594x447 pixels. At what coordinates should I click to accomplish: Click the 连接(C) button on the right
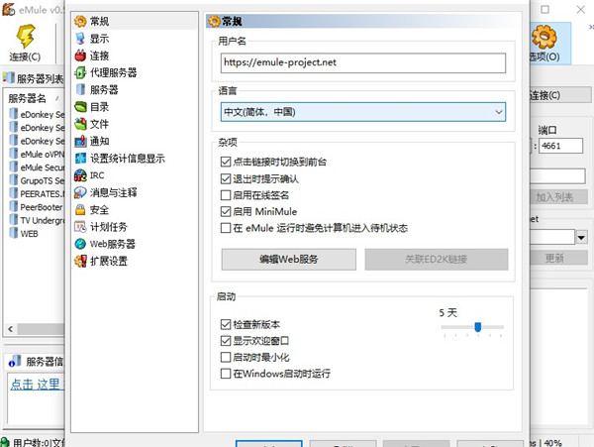[x=560, y=95]
